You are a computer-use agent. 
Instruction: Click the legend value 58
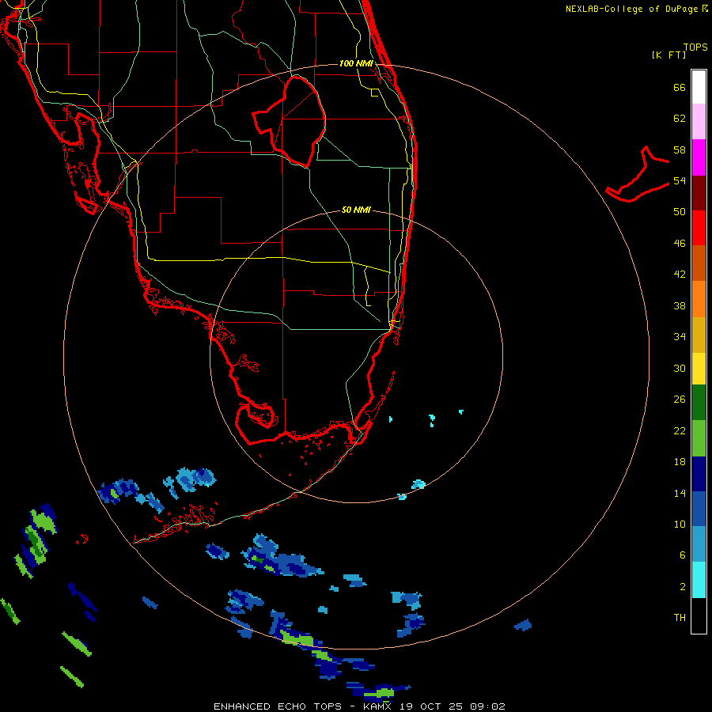click(x=680, y=150)
